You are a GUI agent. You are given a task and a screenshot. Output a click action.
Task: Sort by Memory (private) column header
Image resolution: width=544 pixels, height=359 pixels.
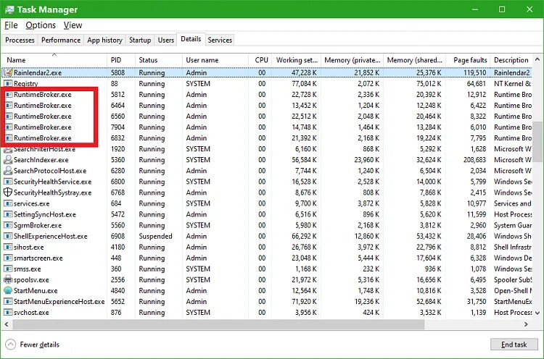[352, 60]
